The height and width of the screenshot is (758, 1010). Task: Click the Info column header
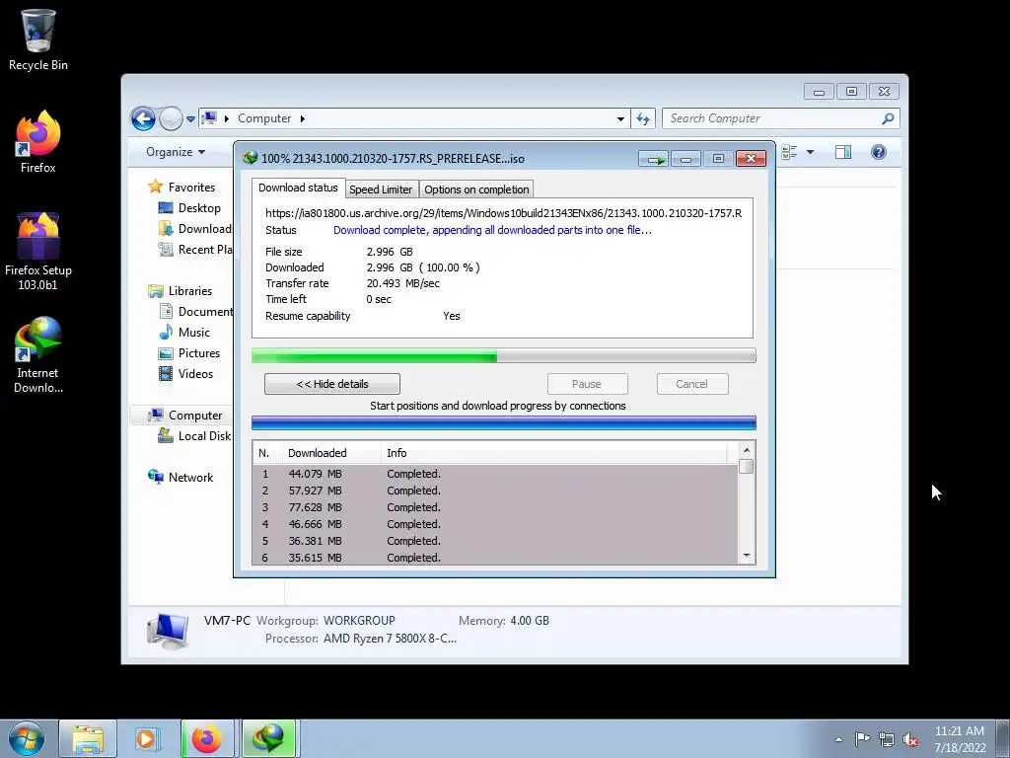pyautogui.click(x=554, y=453)
